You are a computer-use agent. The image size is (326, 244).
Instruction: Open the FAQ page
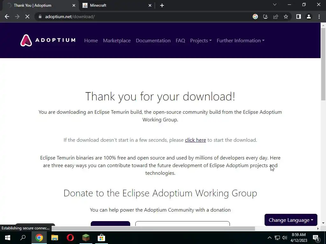pyautogui.click(x=180, y=40)
